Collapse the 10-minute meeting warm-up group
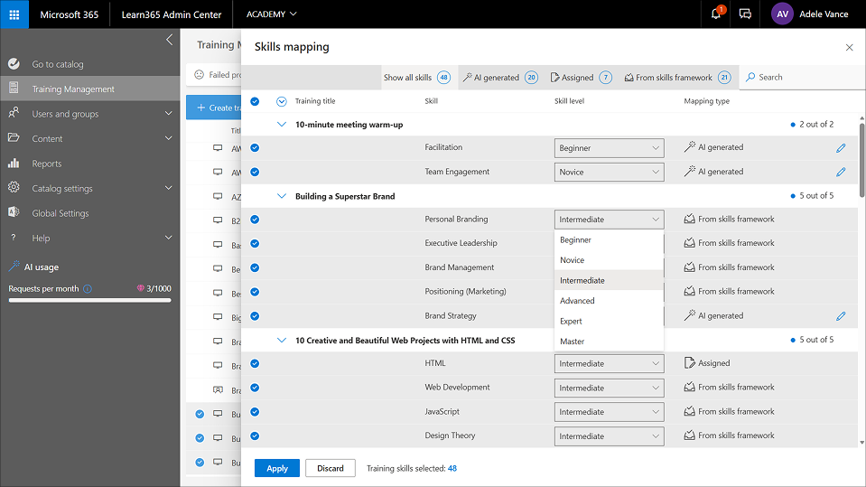This screenshot has width=866, height=487. point(282,124)
